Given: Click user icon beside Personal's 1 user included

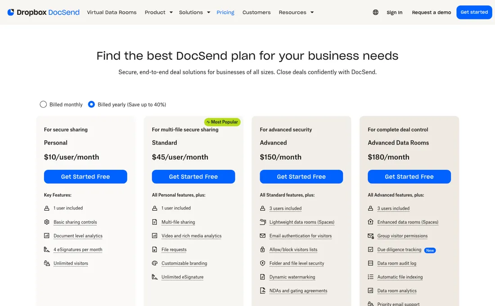Looking at the screenshot, I should point(47,208).
